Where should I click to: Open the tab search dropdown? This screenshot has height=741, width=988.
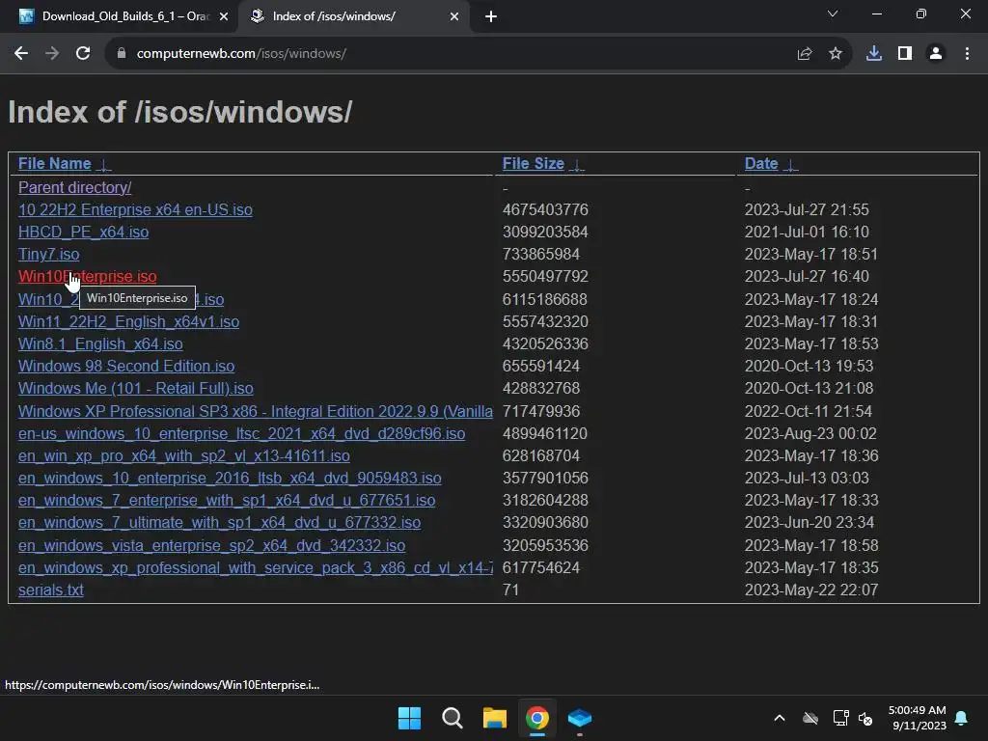[833, 14]
